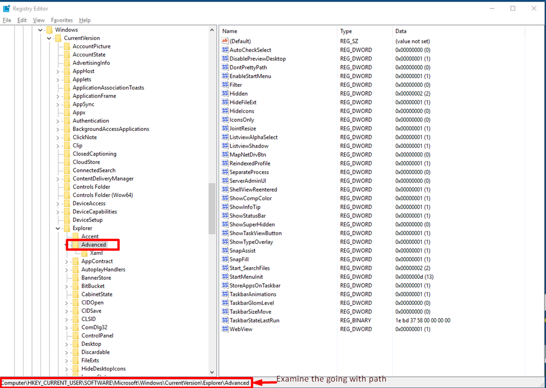Click the EnableStartMenu value icon

coord(225,76)
